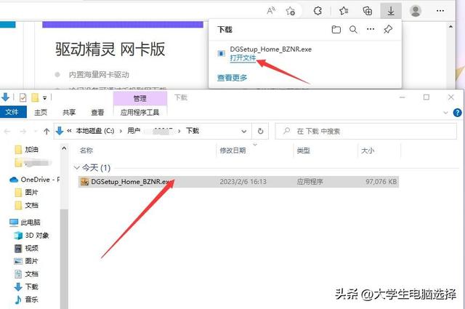Open 3D 对象 in navigation pane
The width and height of the screenshot is (465, 309).
point(31,236)
